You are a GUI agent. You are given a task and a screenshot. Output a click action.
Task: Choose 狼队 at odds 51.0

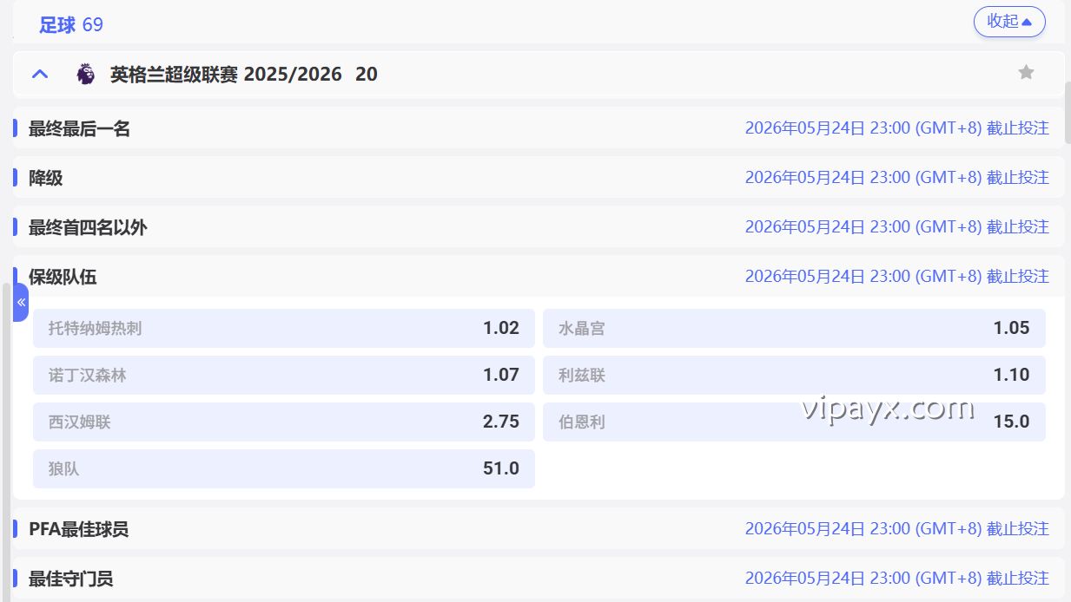click(x=284, y=469)
